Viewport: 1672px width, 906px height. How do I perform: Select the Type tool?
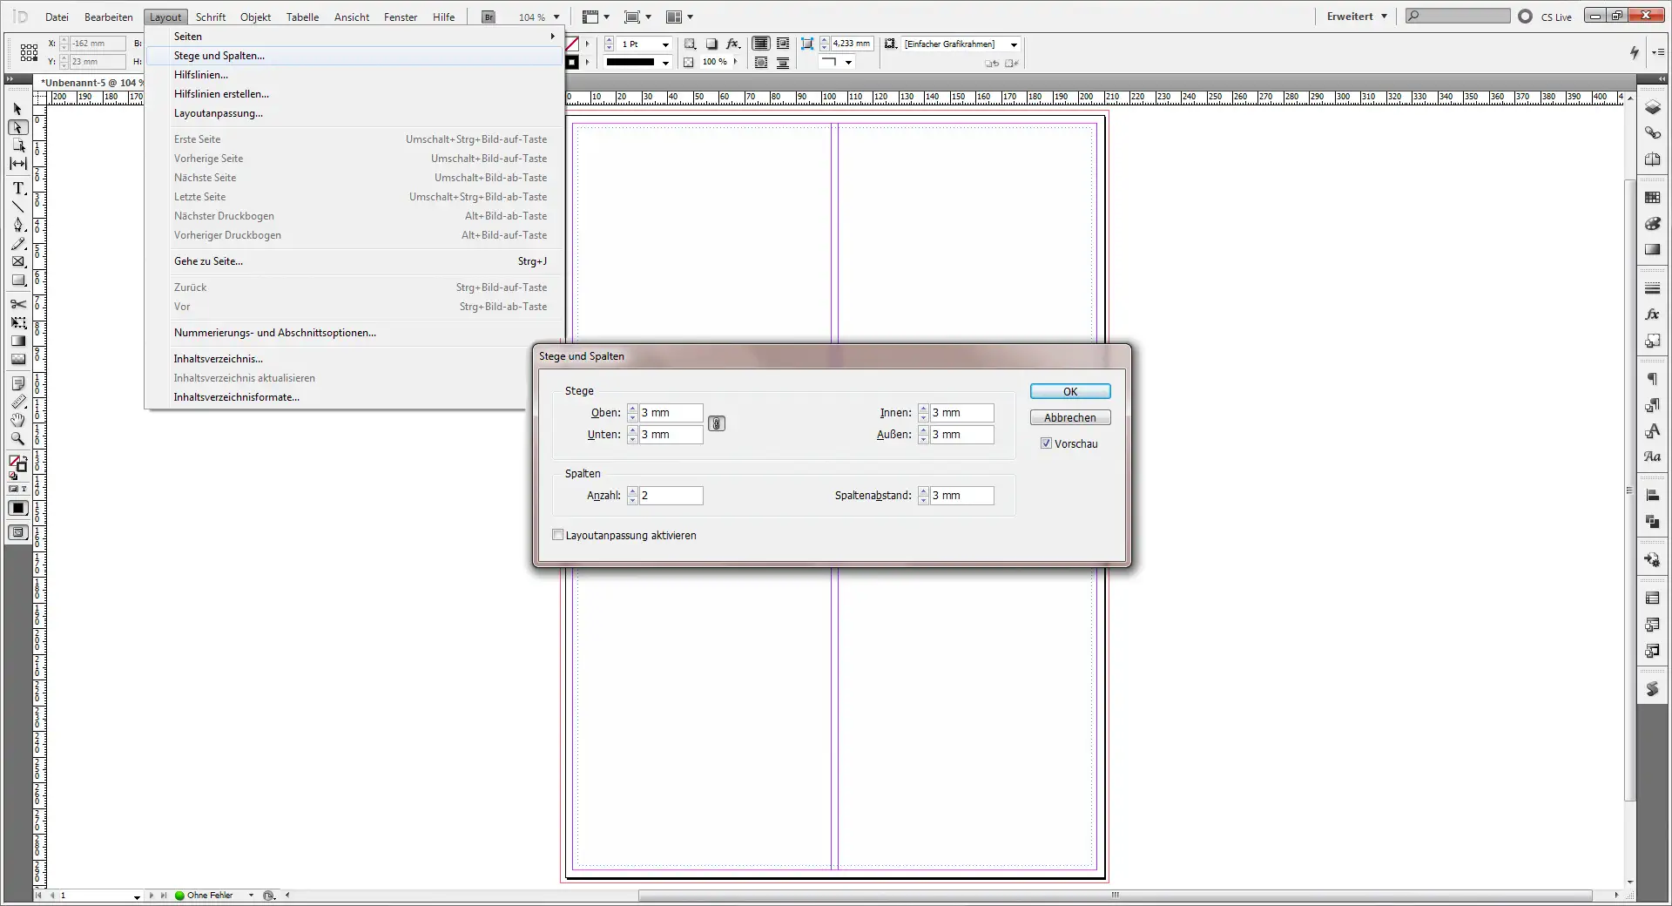pyautogui.click(x=17, y=188)
